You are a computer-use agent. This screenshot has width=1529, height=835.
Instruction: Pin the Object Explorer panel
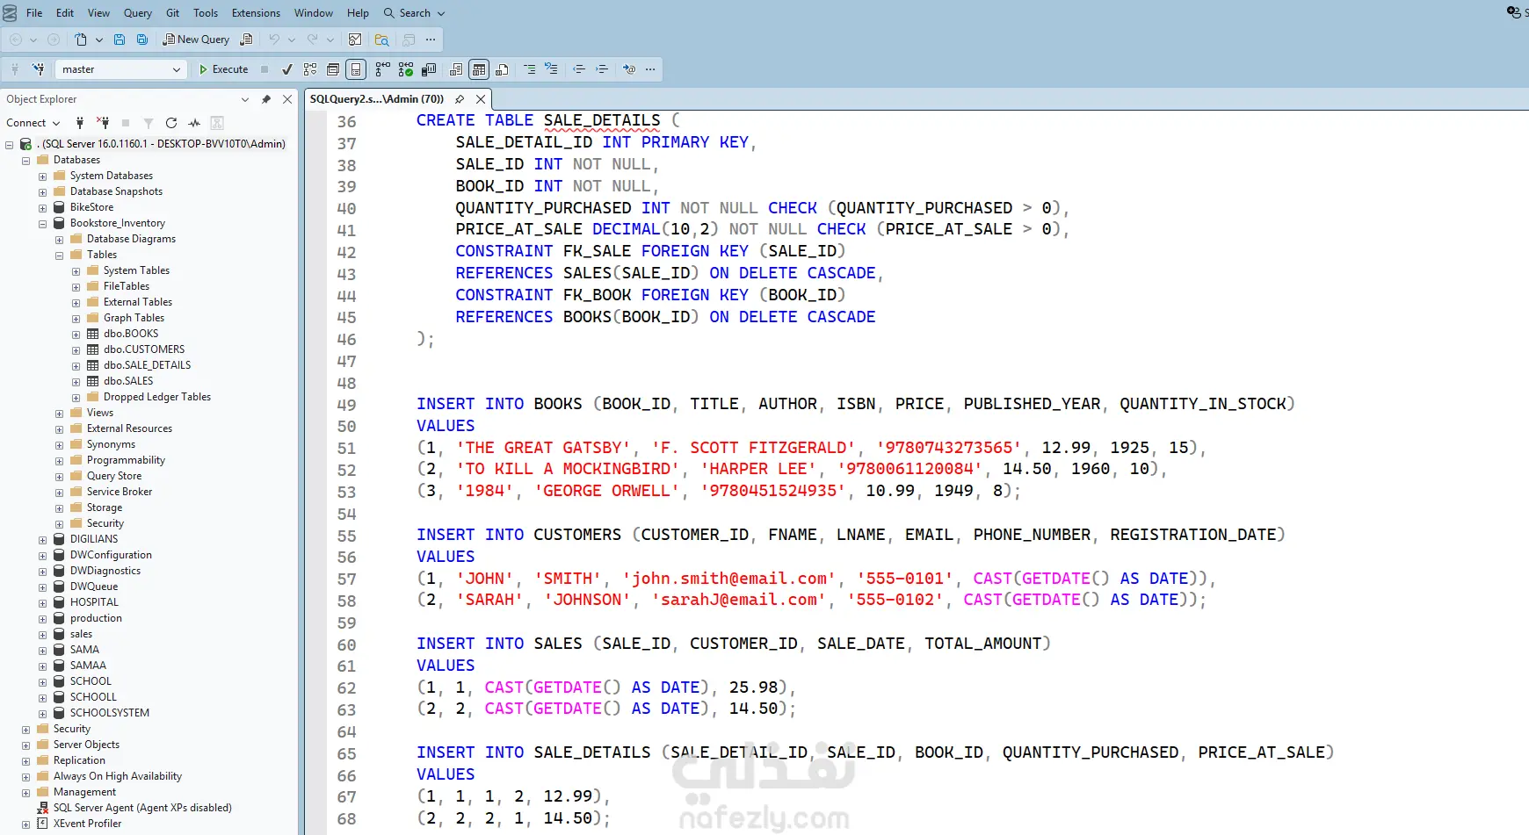[266, 99]
